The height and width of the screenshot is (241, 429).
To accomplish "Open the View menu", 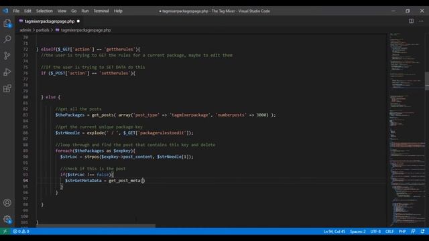I will [62, 11].
